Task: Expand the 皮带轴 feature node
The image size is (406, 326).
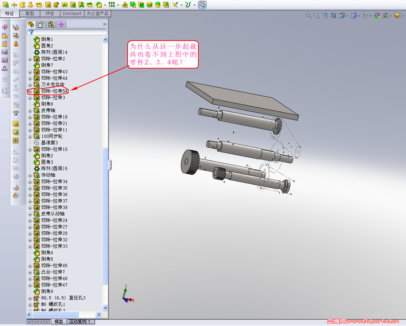Action: point(29,110)
